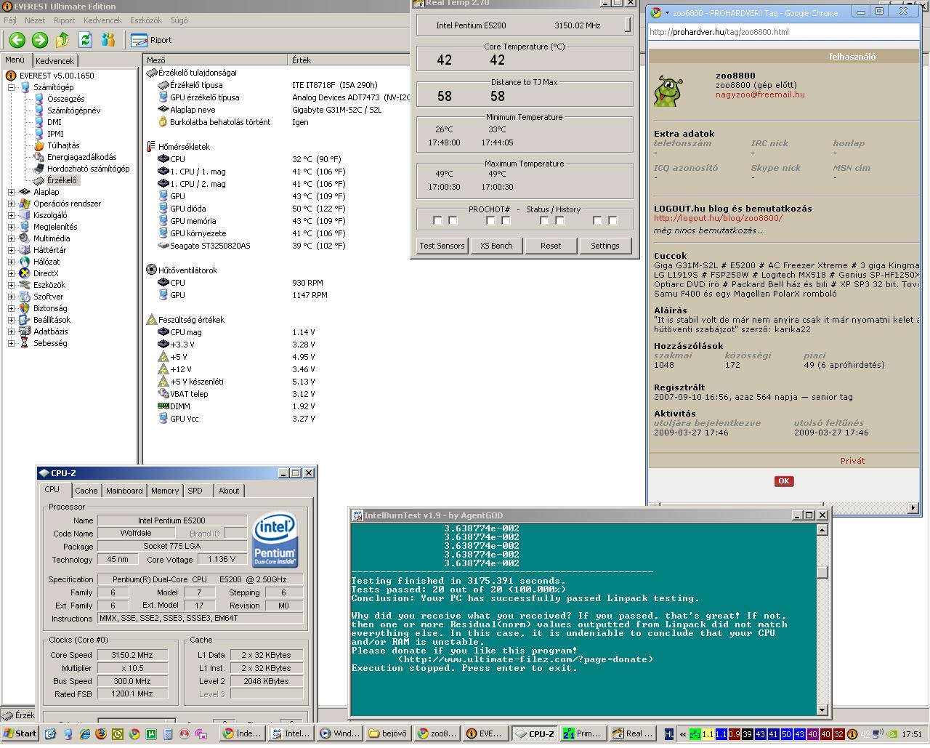
Task: Click the Start button
Action: (x=20, y=733)
